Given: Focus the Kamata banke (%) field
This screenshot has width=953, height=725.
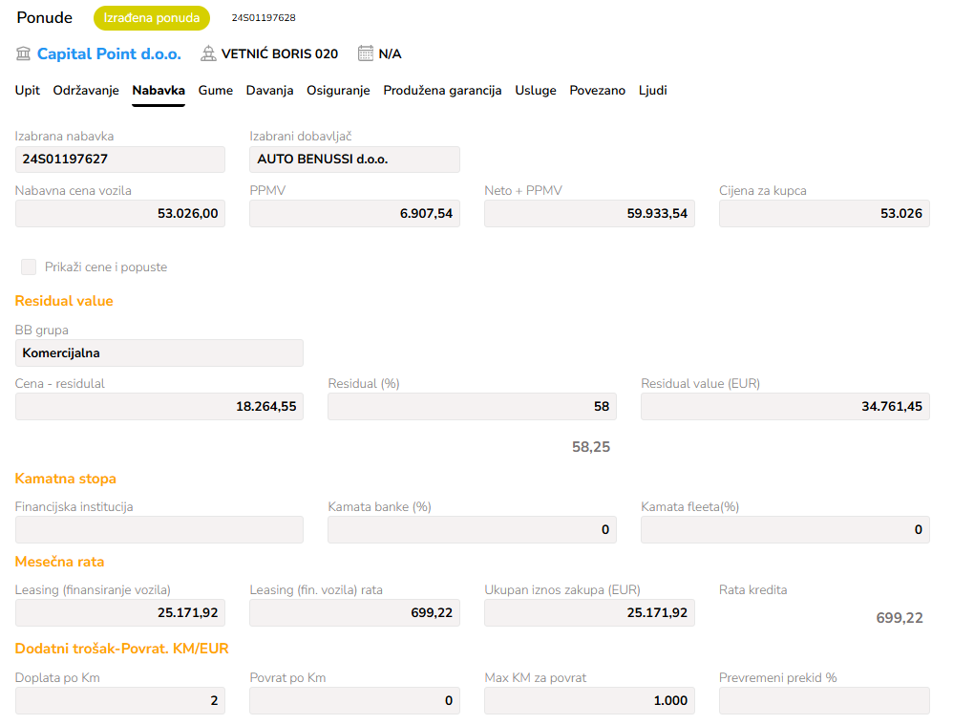Looking at the screenshot, I should [472, 530].
